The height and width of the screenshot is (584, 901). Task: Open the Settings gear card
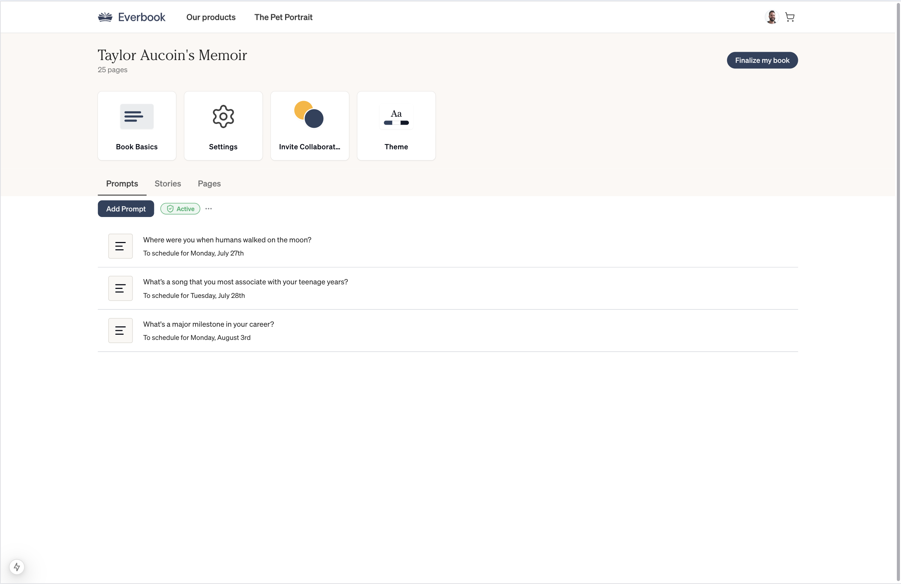[x=223, y=126]
